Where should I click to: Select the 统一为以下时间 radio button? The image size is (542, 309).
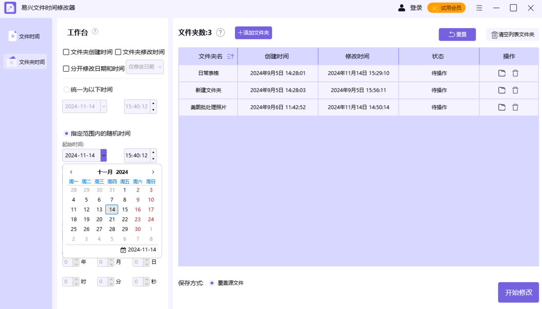[67, 90]
